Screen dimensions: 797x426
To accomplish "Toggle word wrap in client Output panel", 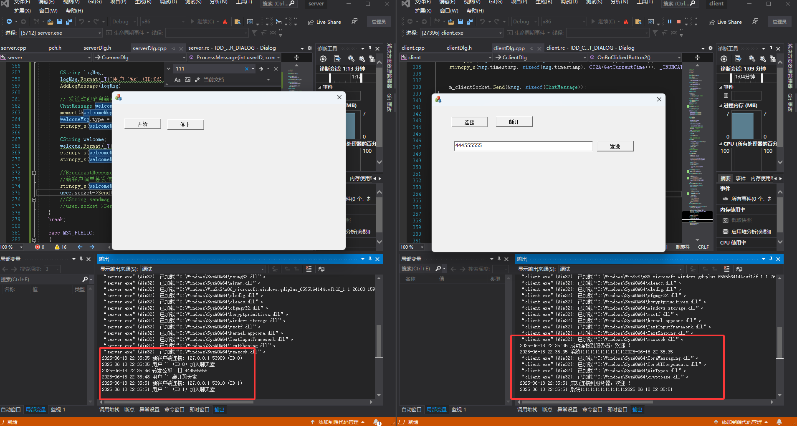I will pyautogui.click(x=739, y=269).
